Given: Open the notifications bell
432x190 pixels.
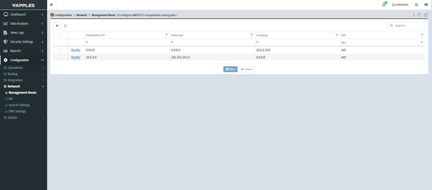Looking at the screenshot, I should 384,5.
